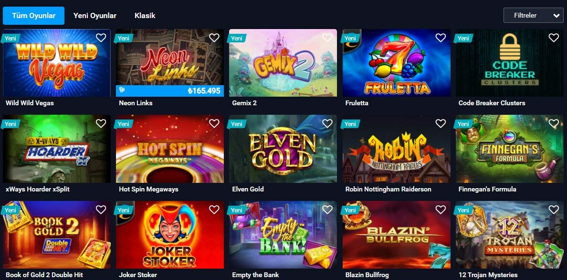Favorite Code Breaker Clusters with heart icon
This screenshot has width=567, height=280.
[554, 38]
